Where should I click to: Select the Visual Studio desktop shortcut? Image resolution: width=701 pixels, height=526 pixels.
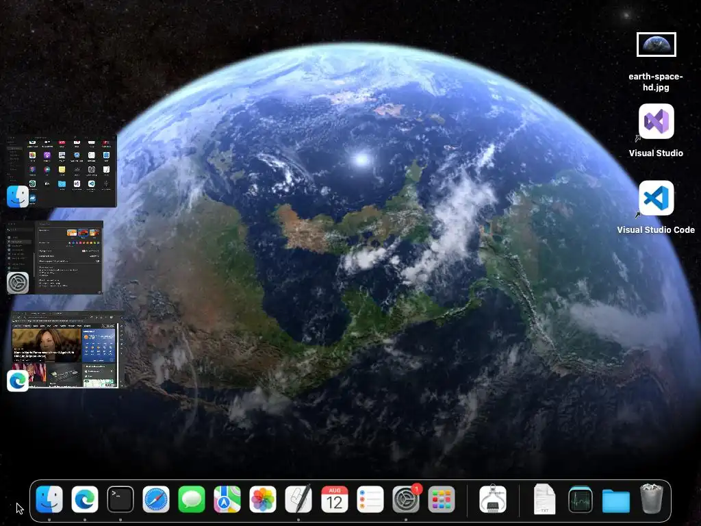pos(656,131)
